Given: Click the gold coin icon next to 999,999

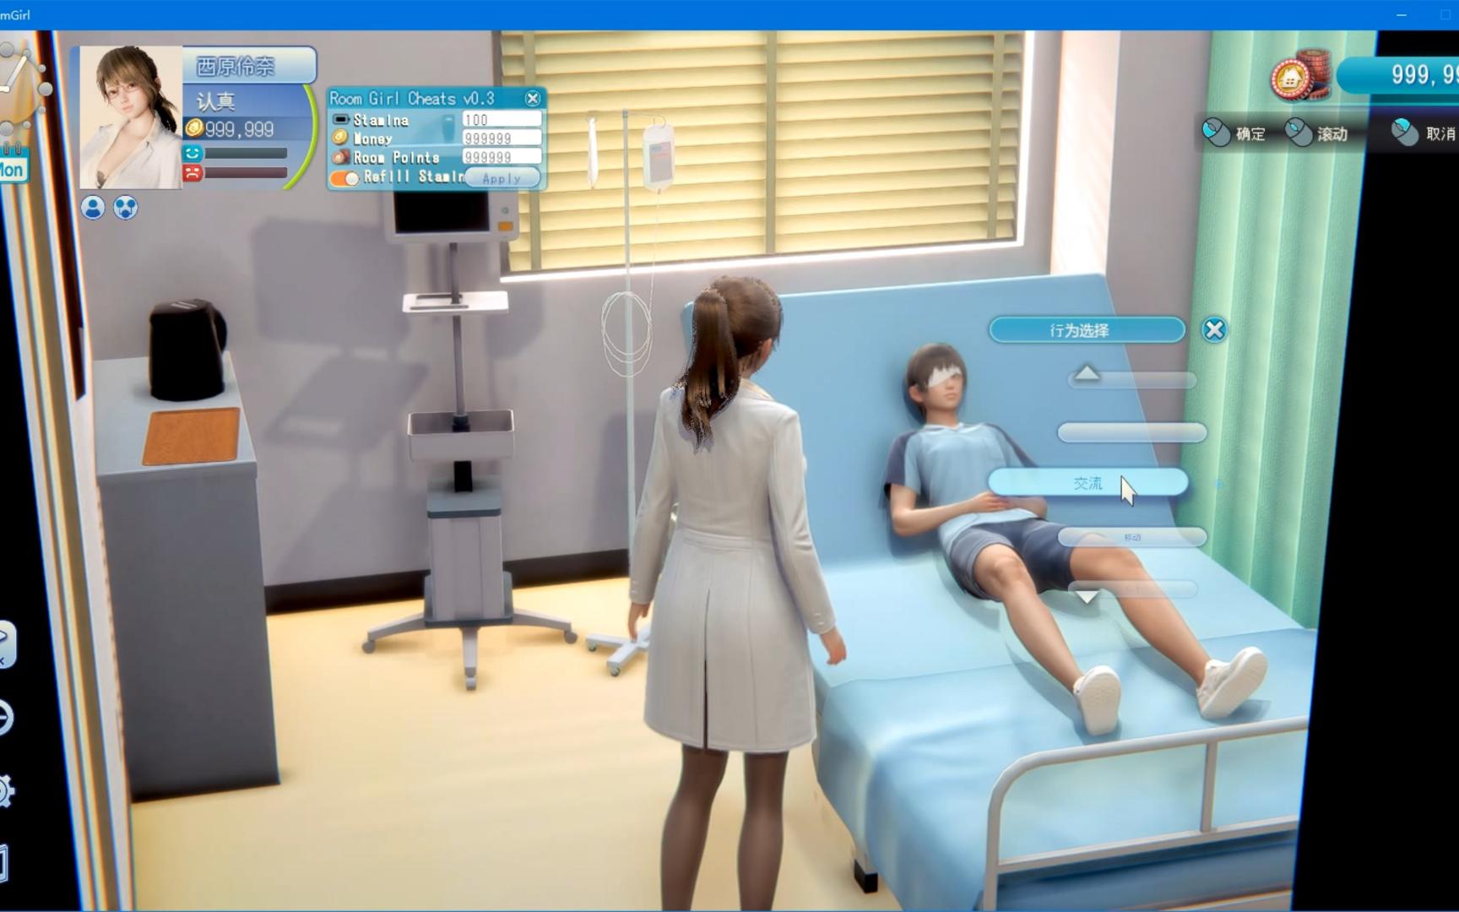Looking at the screenshot, I should coord(196,129).
